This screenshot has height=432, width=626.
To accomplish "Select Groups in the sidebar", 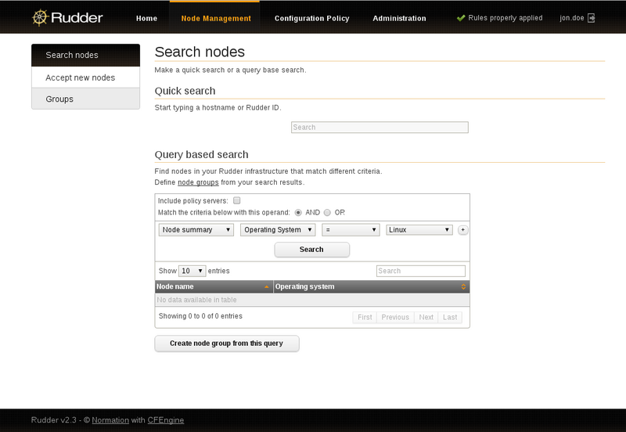I will click(86, 99).
